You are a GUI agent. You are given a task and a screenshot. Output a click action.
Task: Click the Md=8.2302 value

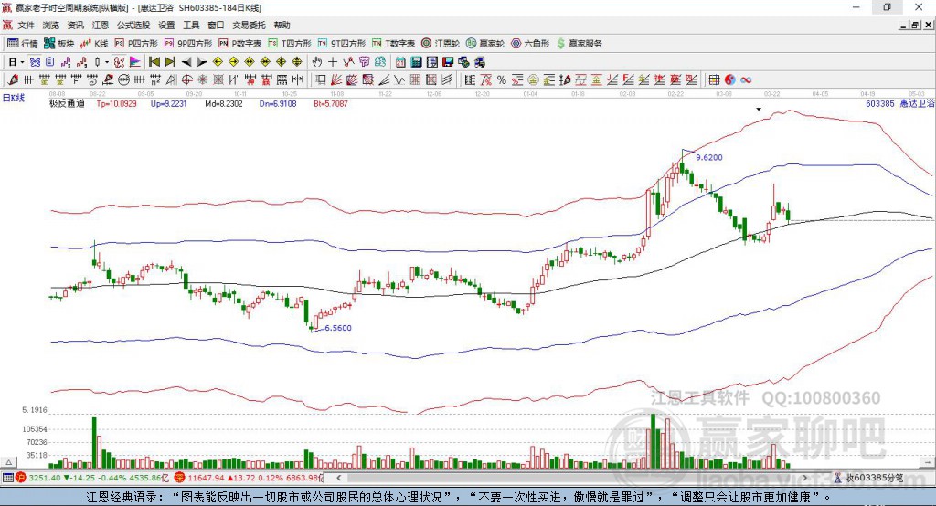point(224,103)
